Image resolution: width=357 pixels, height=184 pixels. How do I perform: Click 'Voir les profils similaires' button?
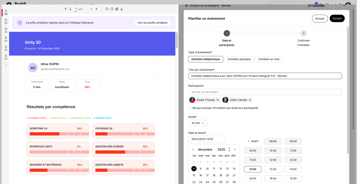click(152, 23)
